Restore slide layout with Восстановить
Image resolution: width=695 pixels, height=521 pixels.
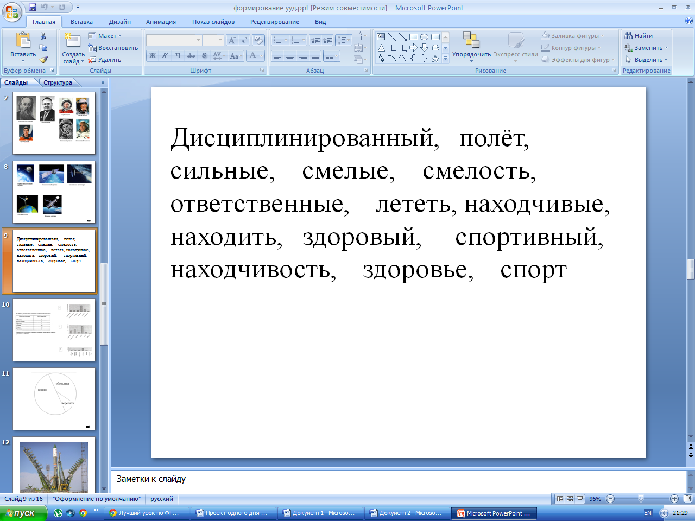tap(113, 48)
